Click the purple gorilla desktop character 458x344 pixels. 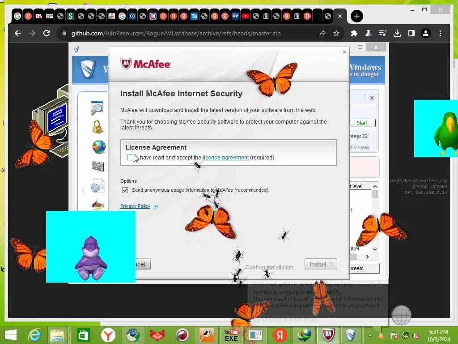(91, 258)
